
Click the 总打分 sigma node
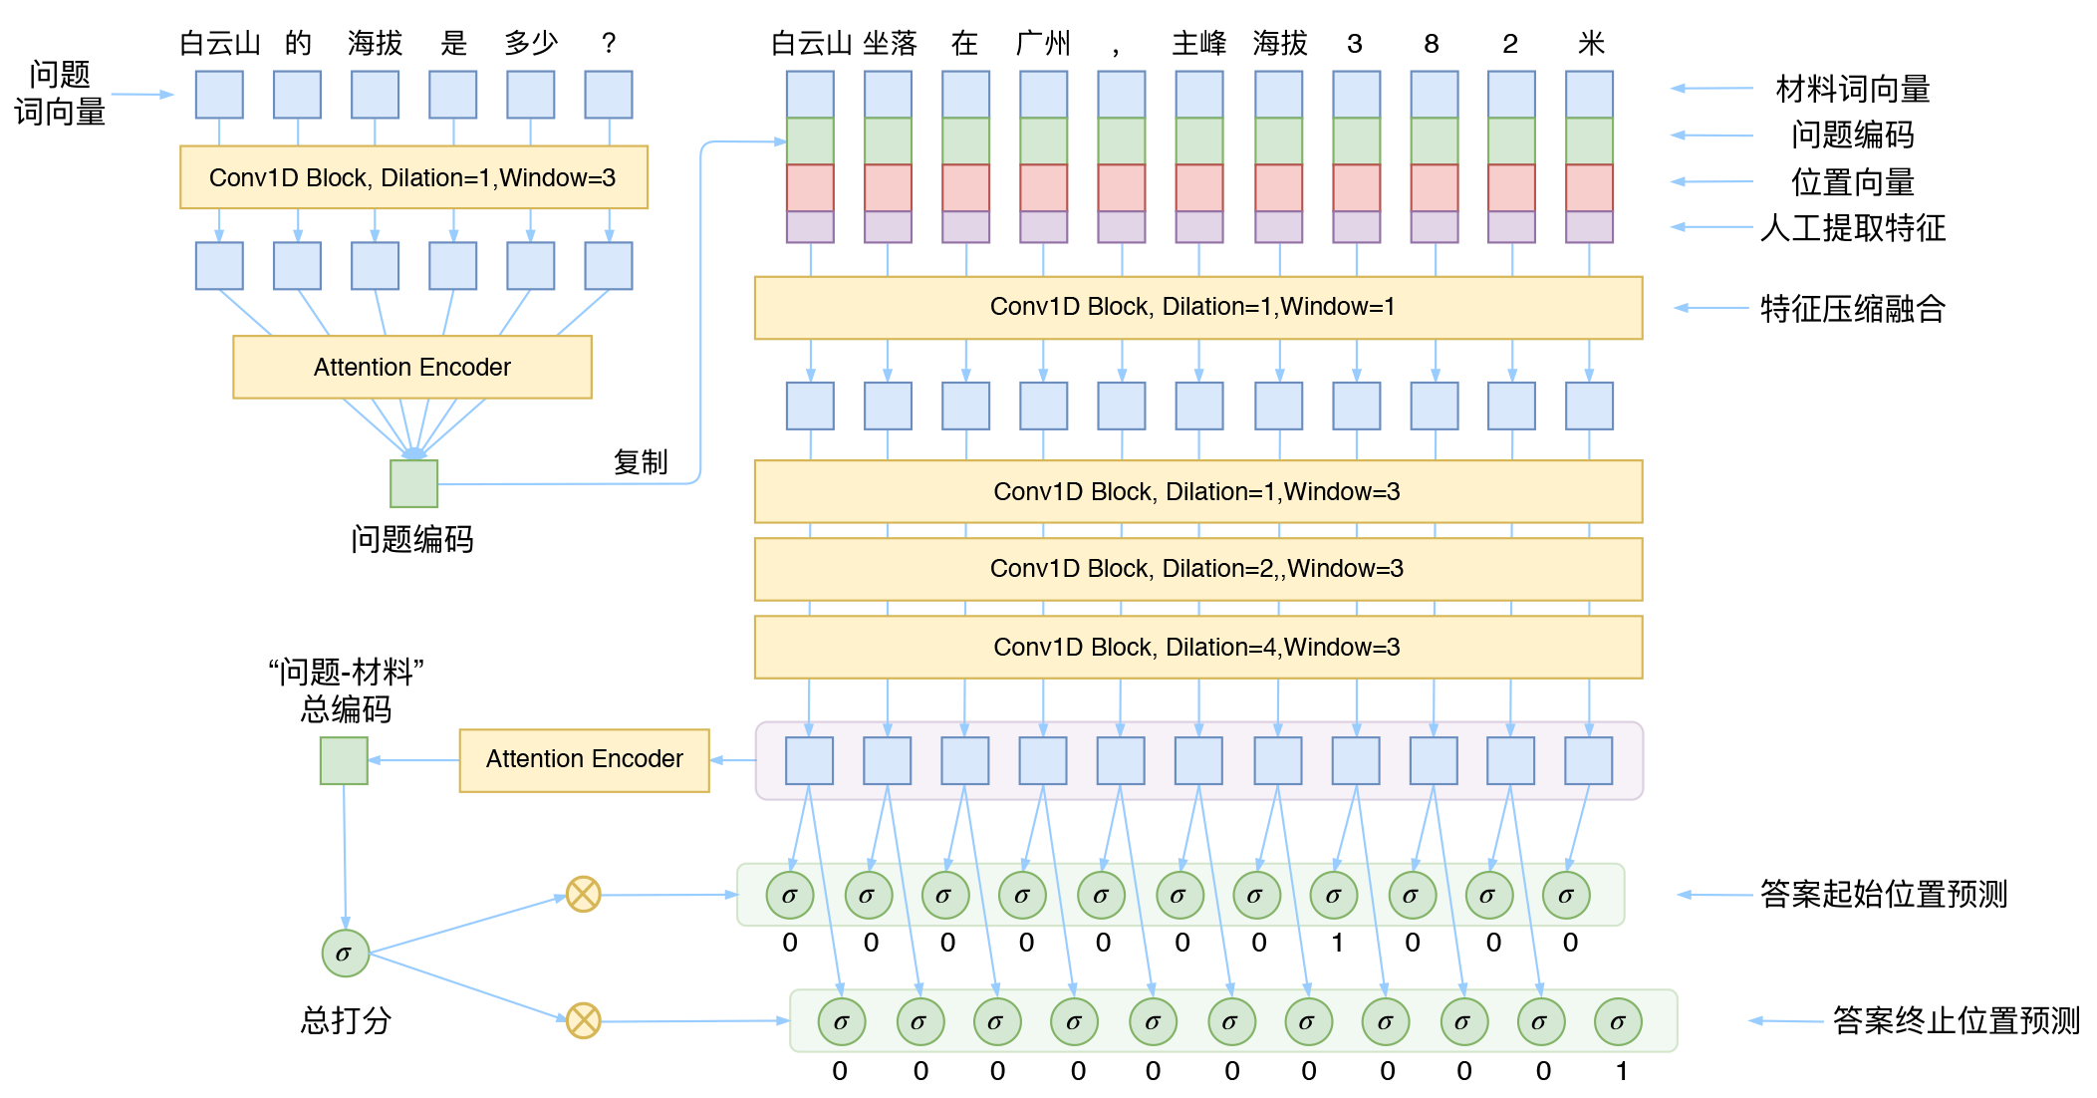click(x=345, y=954)
